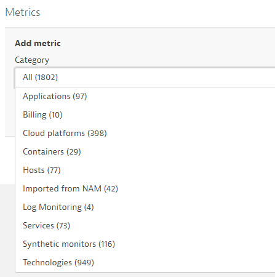Click the (949) count next to Technologies
Image resolution: width=275 pixels, height=277 pixels.
[84, 262]
